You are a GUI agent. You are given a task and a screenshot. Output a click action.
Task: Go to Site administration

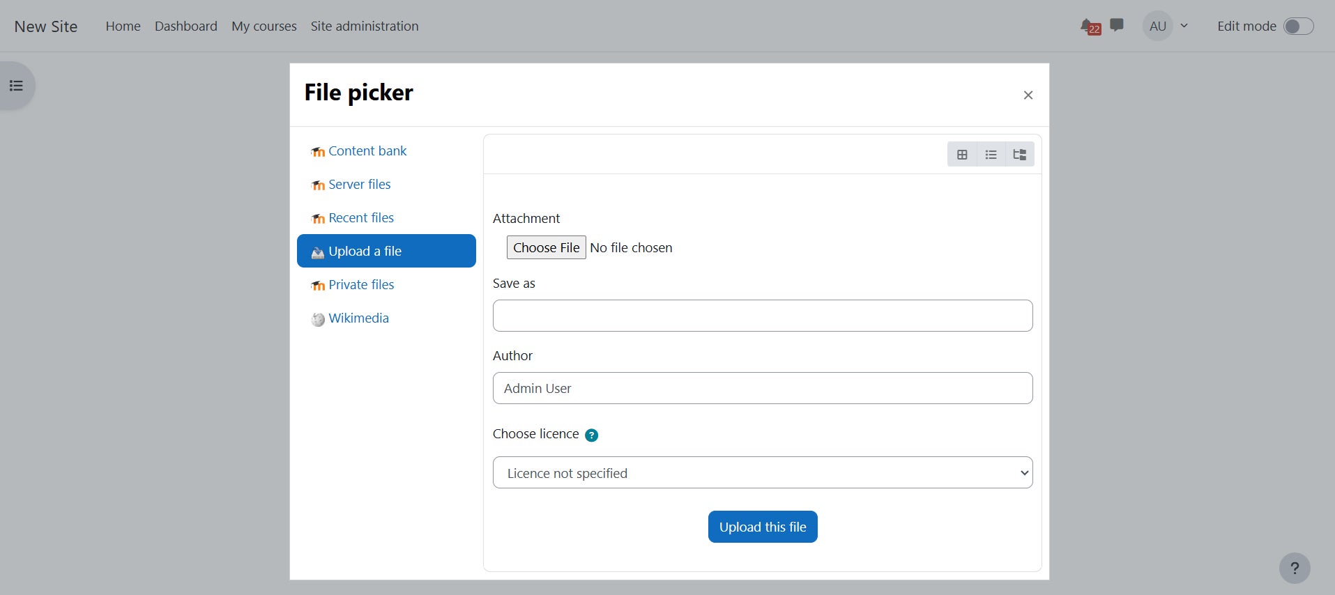pos(365,26)
